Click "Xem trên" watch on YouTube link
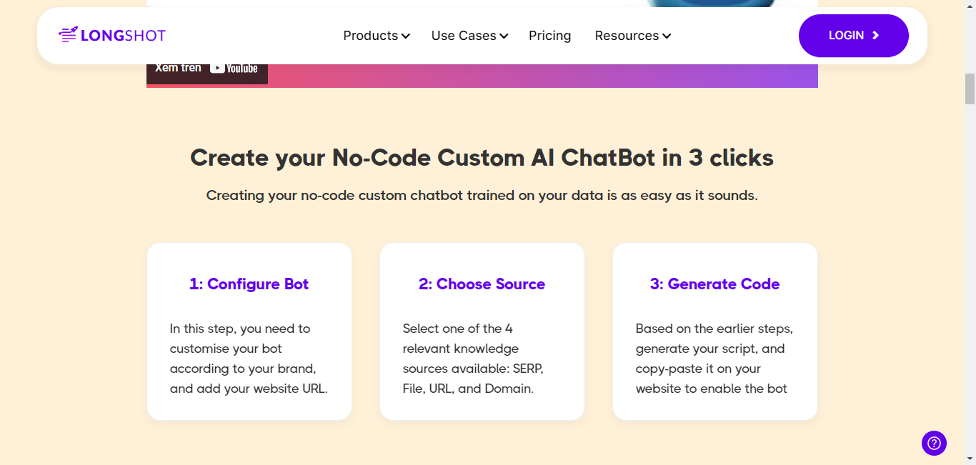 (x=207, y=68)
